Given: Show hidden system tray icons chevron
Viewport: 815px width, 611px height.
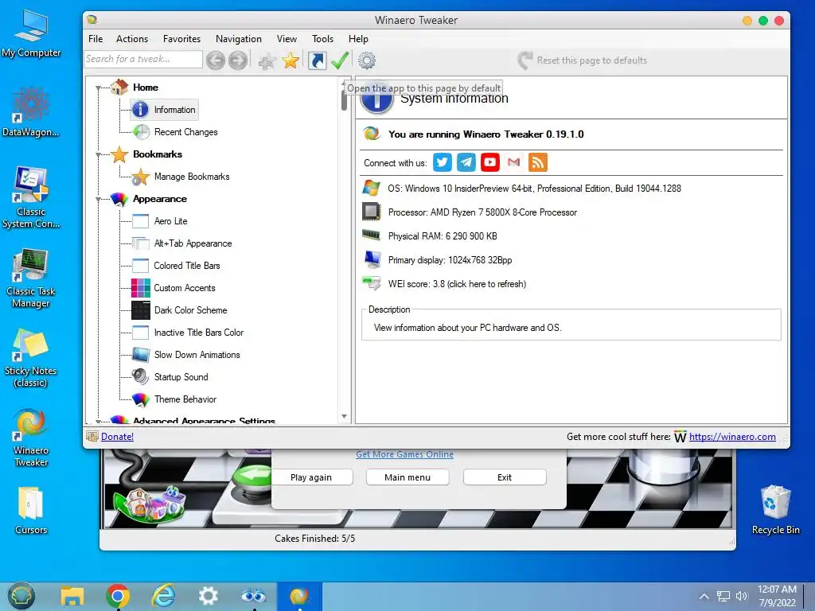Looking at the screenshot, I should [704, 596].
